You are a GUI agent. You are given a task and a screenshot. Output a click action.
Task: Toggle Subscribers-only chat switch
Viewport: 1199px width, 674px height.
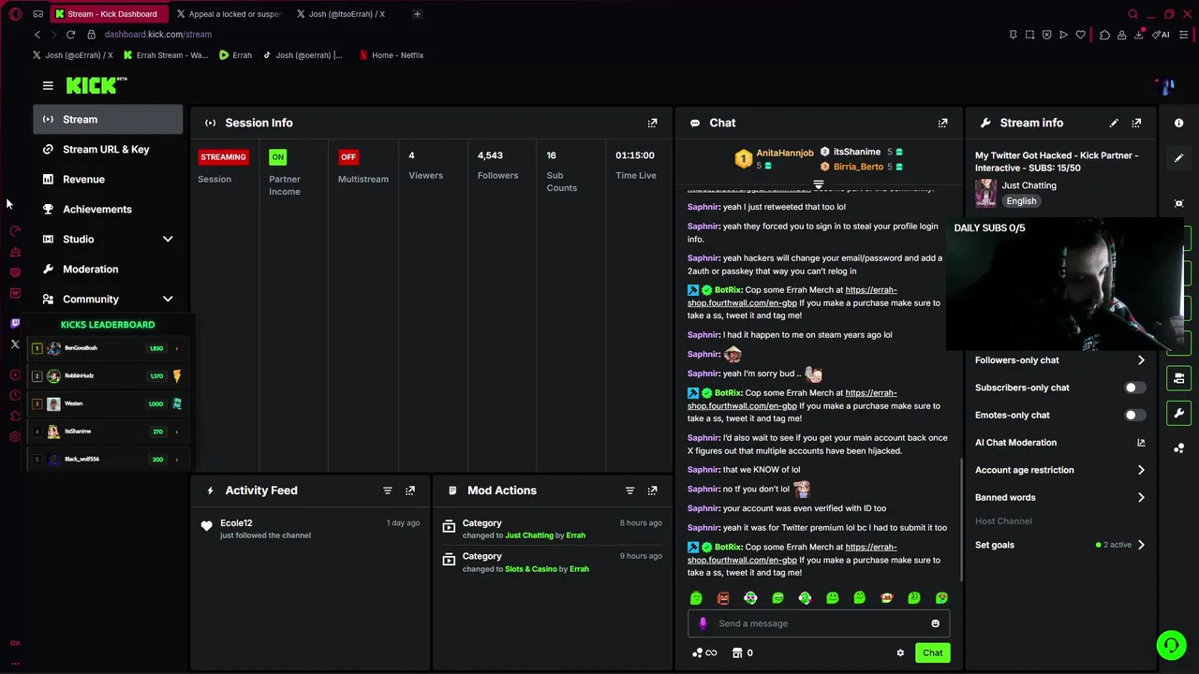click(1134, 388)
